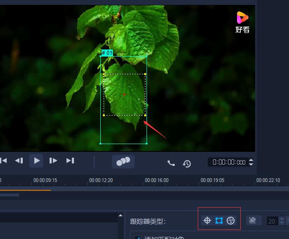Click the 00:00:12:20 mark on timeline ruler

pyautogui.click(x=101, y=180)
